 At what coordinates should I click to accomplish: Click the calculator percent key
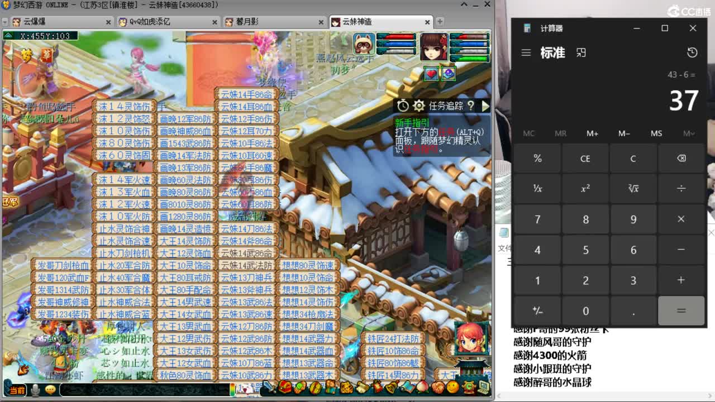[537, 159]
